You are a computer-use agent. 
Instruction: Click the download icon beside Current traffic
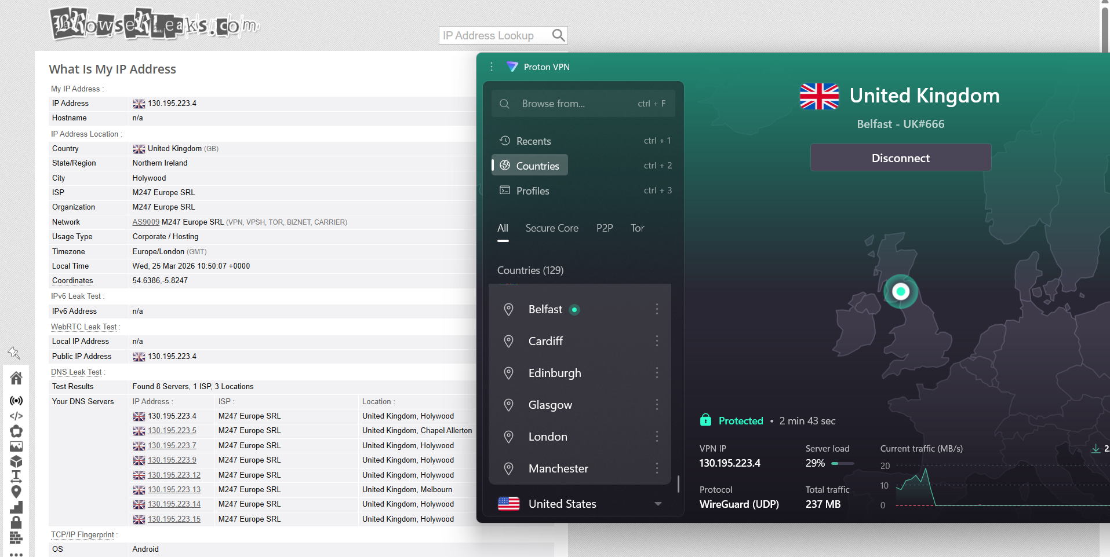point(1096,449)
